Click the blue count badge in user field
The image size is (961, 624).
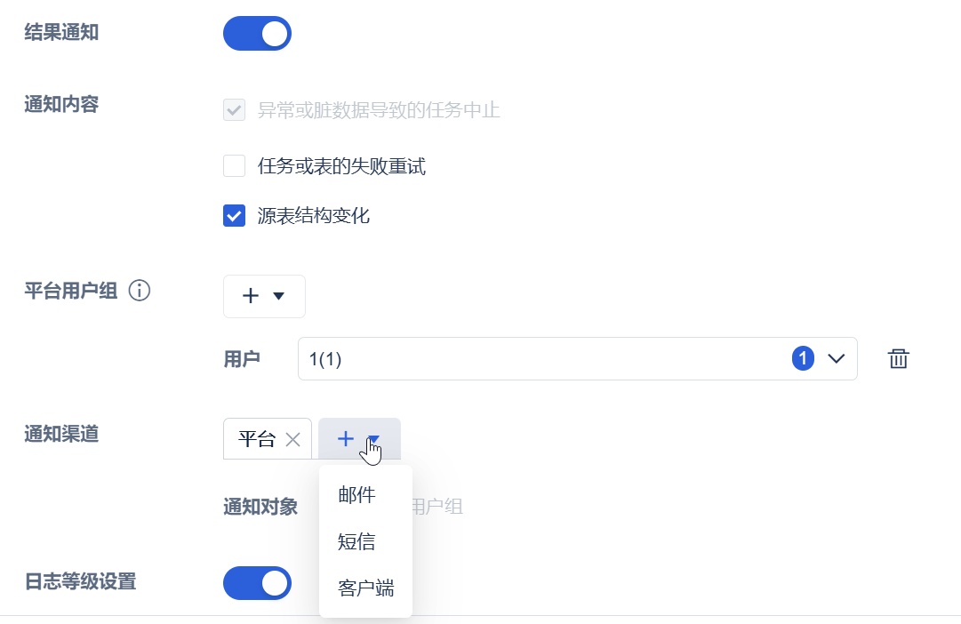pos(803,359)
